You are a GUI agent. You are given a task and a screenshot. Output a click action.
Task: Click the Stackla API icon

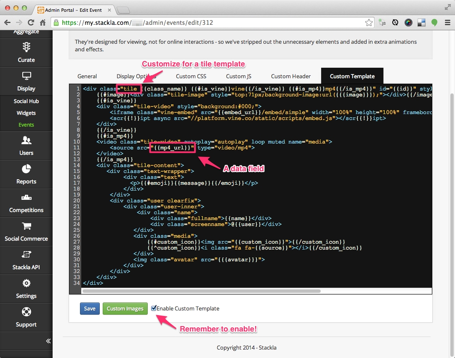click(x=26, y=255)
